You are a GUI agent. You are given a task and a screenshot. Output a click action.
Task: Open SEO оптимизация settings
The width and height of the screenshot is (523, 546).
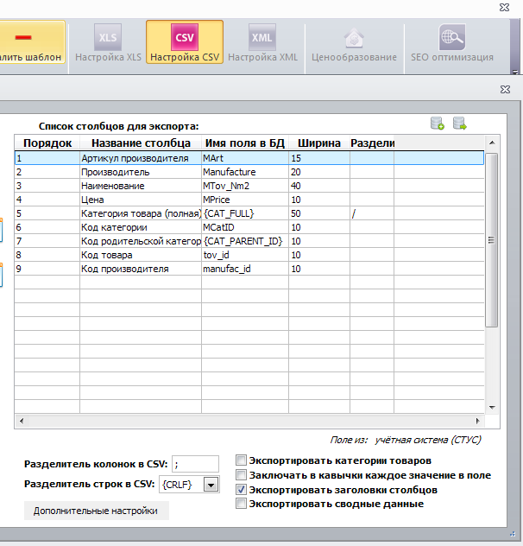pyautogui.click(x=452, y=43)
